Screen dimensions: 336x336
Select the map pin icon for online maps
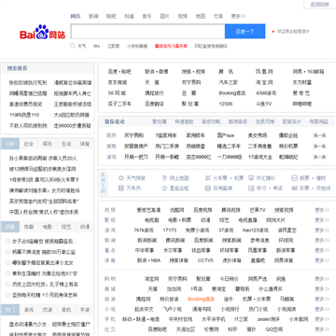coord(164,178)
